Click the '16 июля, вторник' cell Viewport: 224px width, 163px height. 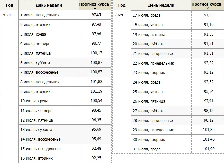(37, 158)
